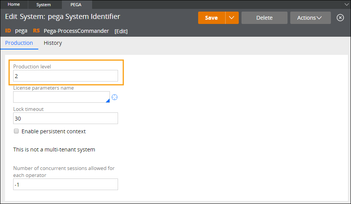Screen dimensions: 351x204
Task: Focus the Production level input field
Action: [65, 76]
